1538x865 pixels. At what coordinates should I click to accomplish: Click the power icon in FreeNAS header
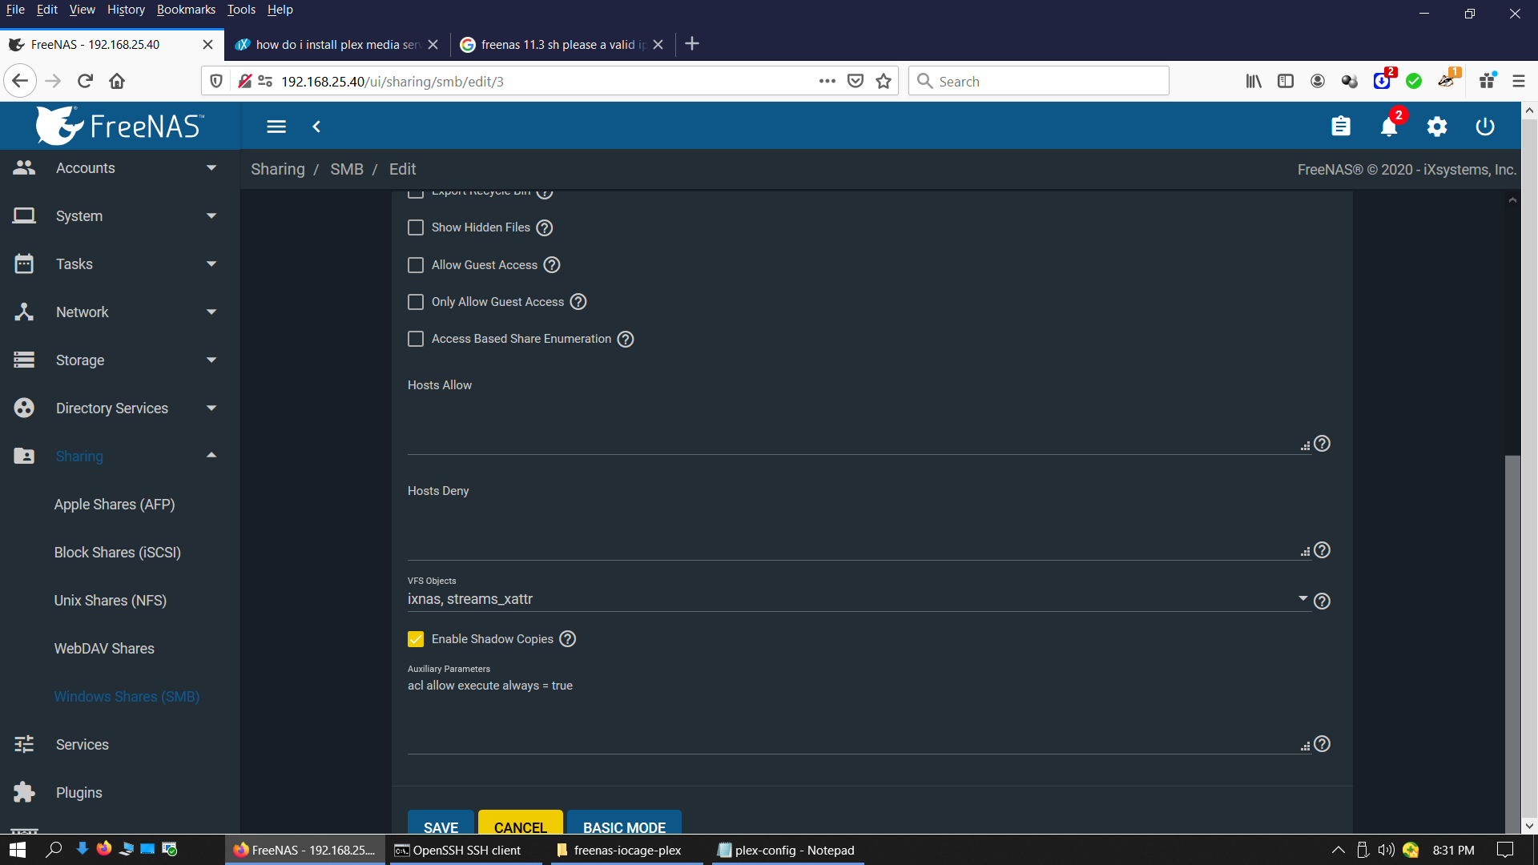(x=1484, y=127)
